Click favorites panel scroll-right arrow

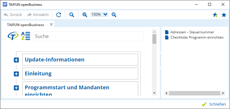(223, 93)
